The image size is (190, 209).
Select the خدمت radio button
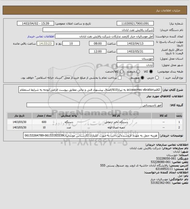click(x=138, y=71)
